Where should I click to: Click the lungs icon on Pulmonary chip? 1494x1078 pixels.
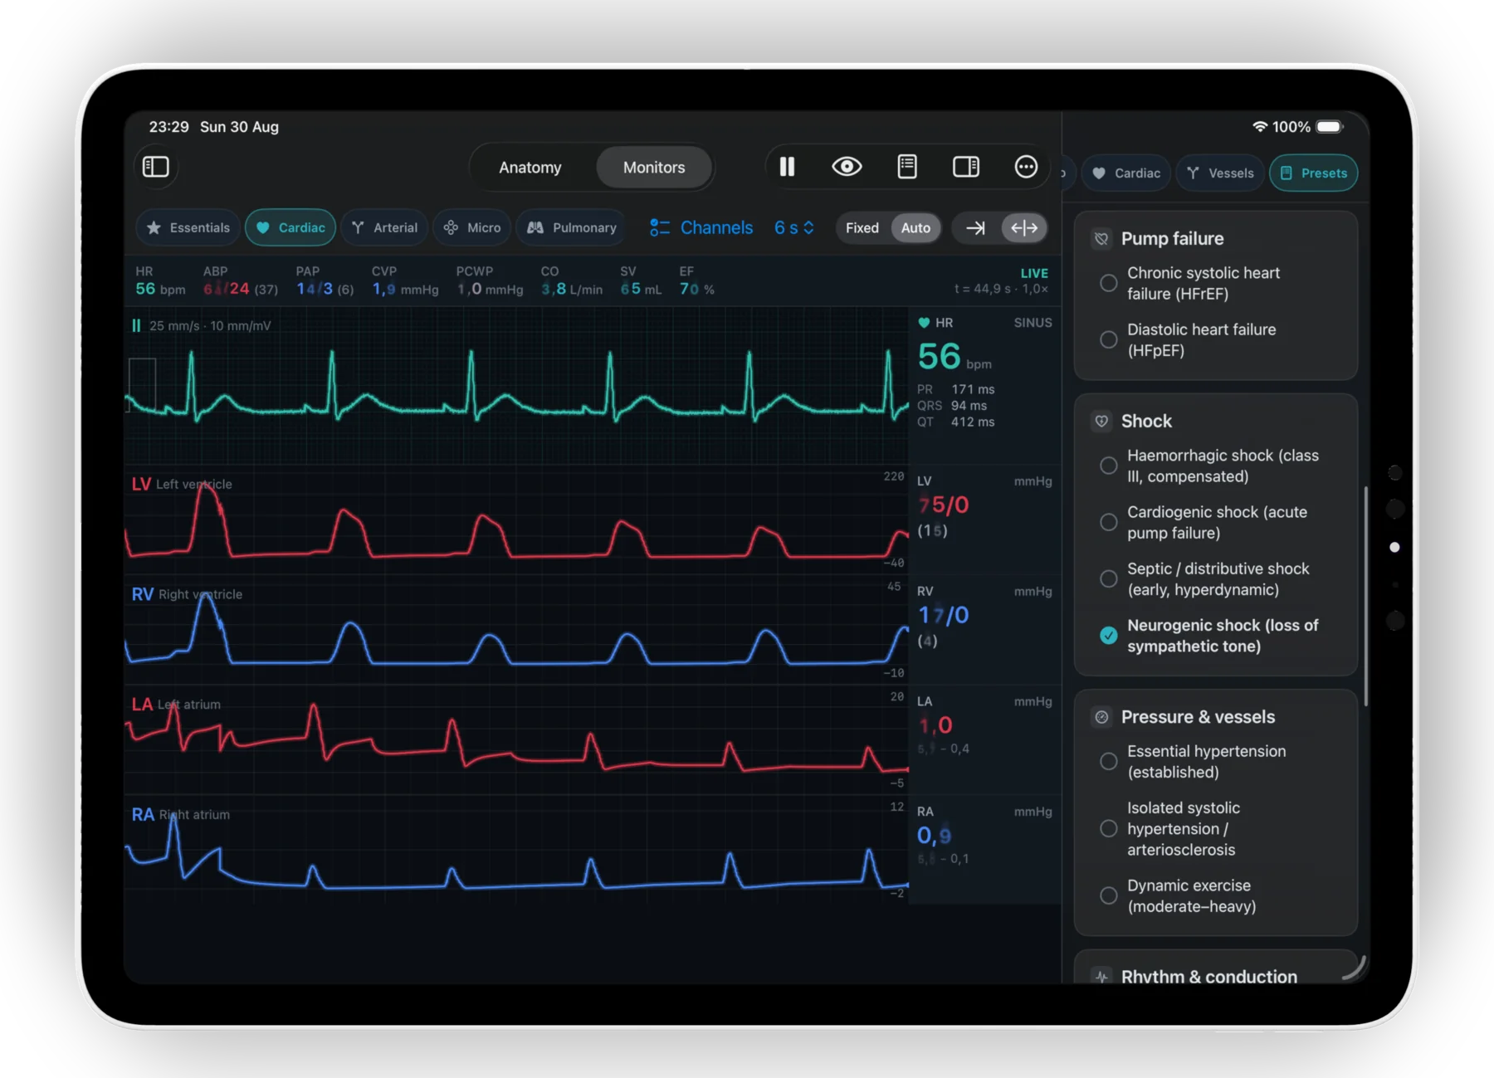535,227
